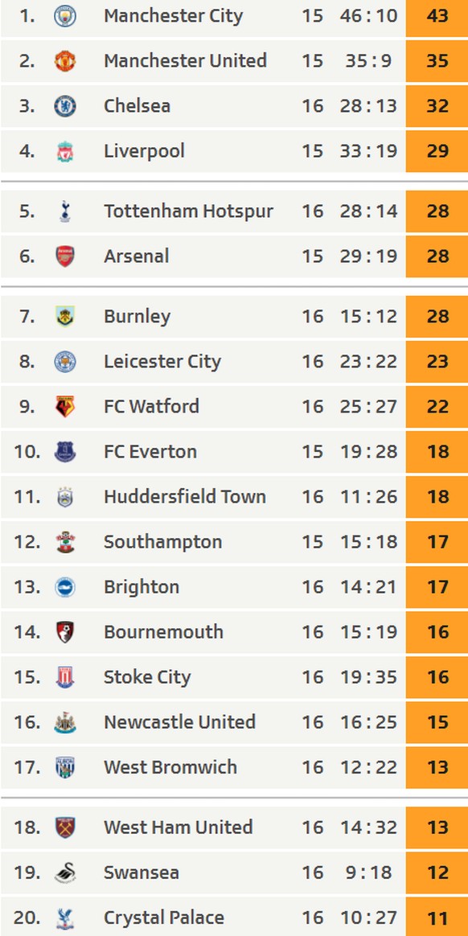
Task: Click the Liverpool club crest
Action: click(x=65, y=151)
